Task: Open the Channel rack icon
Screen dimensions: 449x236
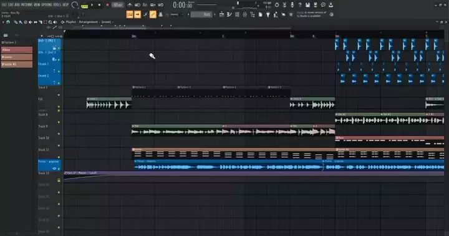Action: pos(237,14)
